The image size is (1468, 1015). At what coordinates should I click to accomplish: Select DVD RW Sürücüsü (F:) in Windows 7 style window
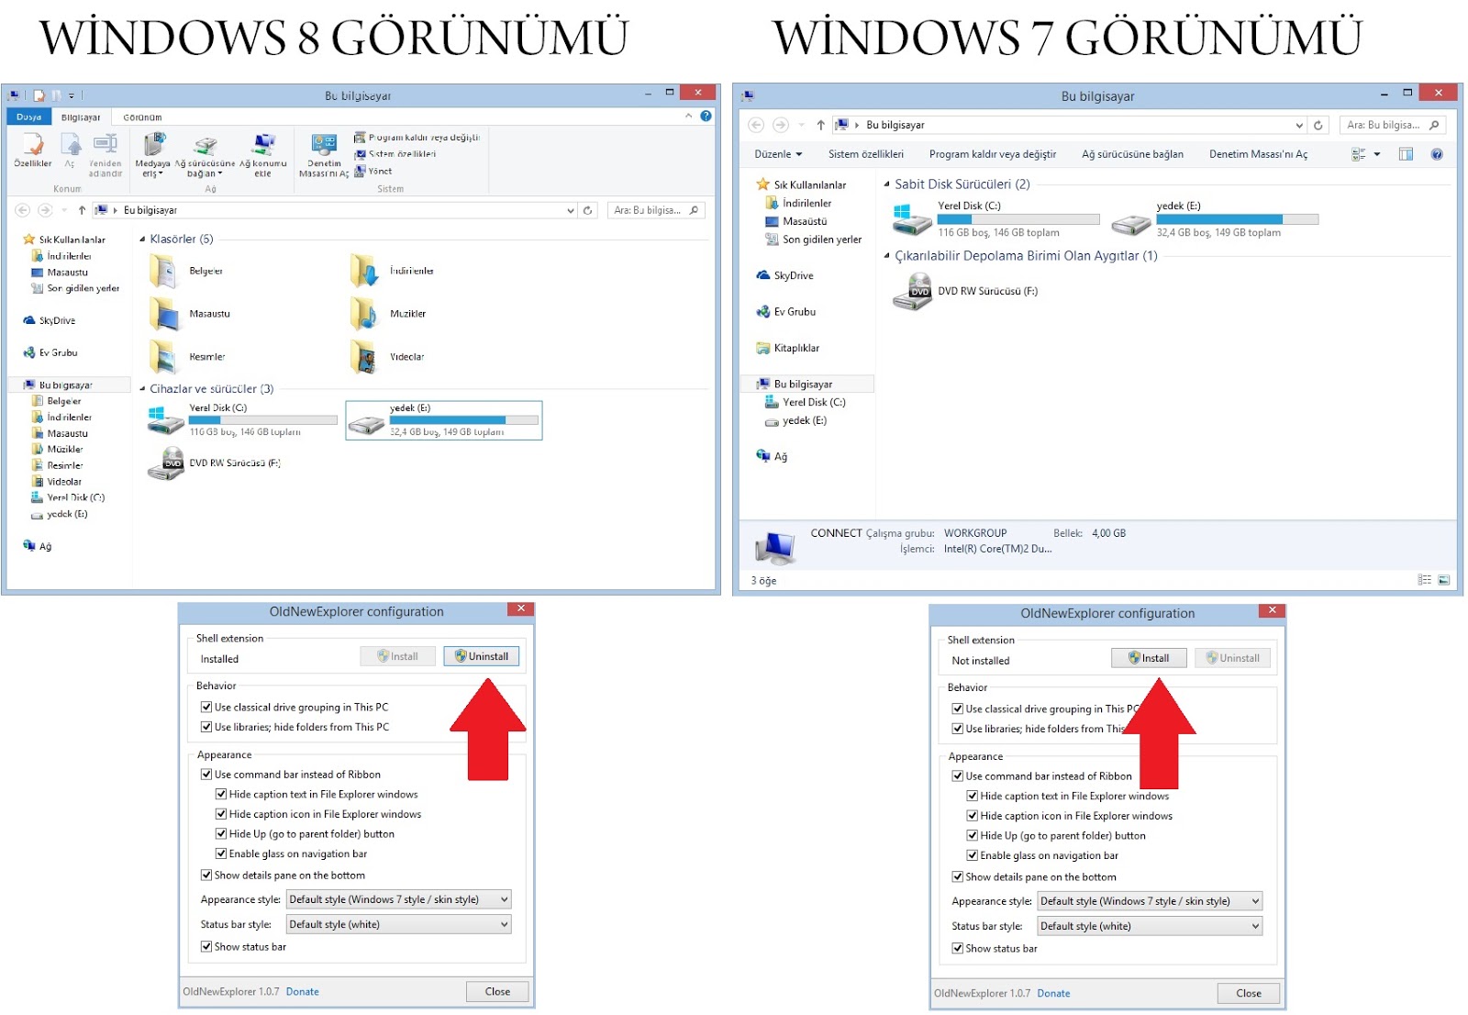[x=965, y=292]
